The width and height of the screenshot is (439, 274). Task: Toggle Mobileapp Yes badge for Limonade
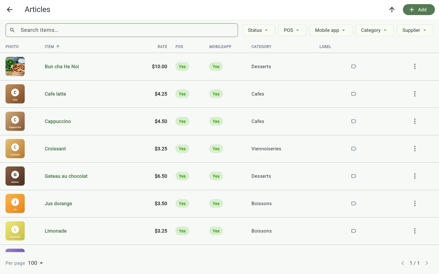216,231
